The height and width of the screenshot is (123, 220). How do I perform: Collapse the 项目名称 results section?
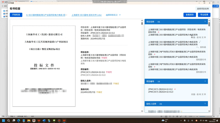pyautogui.click(x=205, y=22)
